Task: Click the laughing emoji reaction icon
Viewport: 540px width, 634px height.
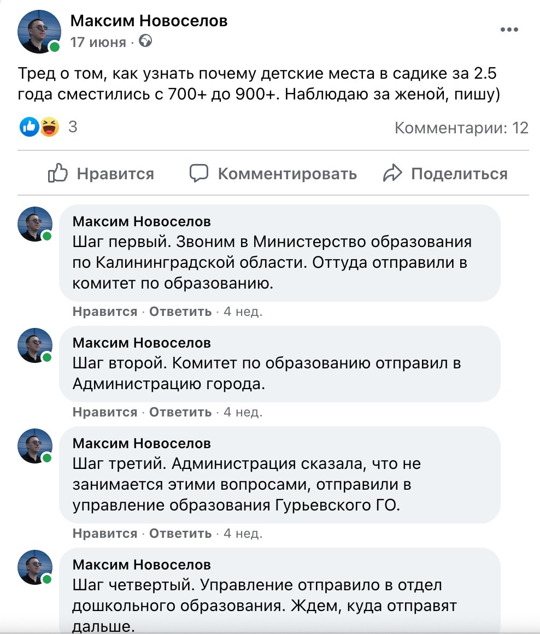Action: pyautogui.click(x=49, y=127)
